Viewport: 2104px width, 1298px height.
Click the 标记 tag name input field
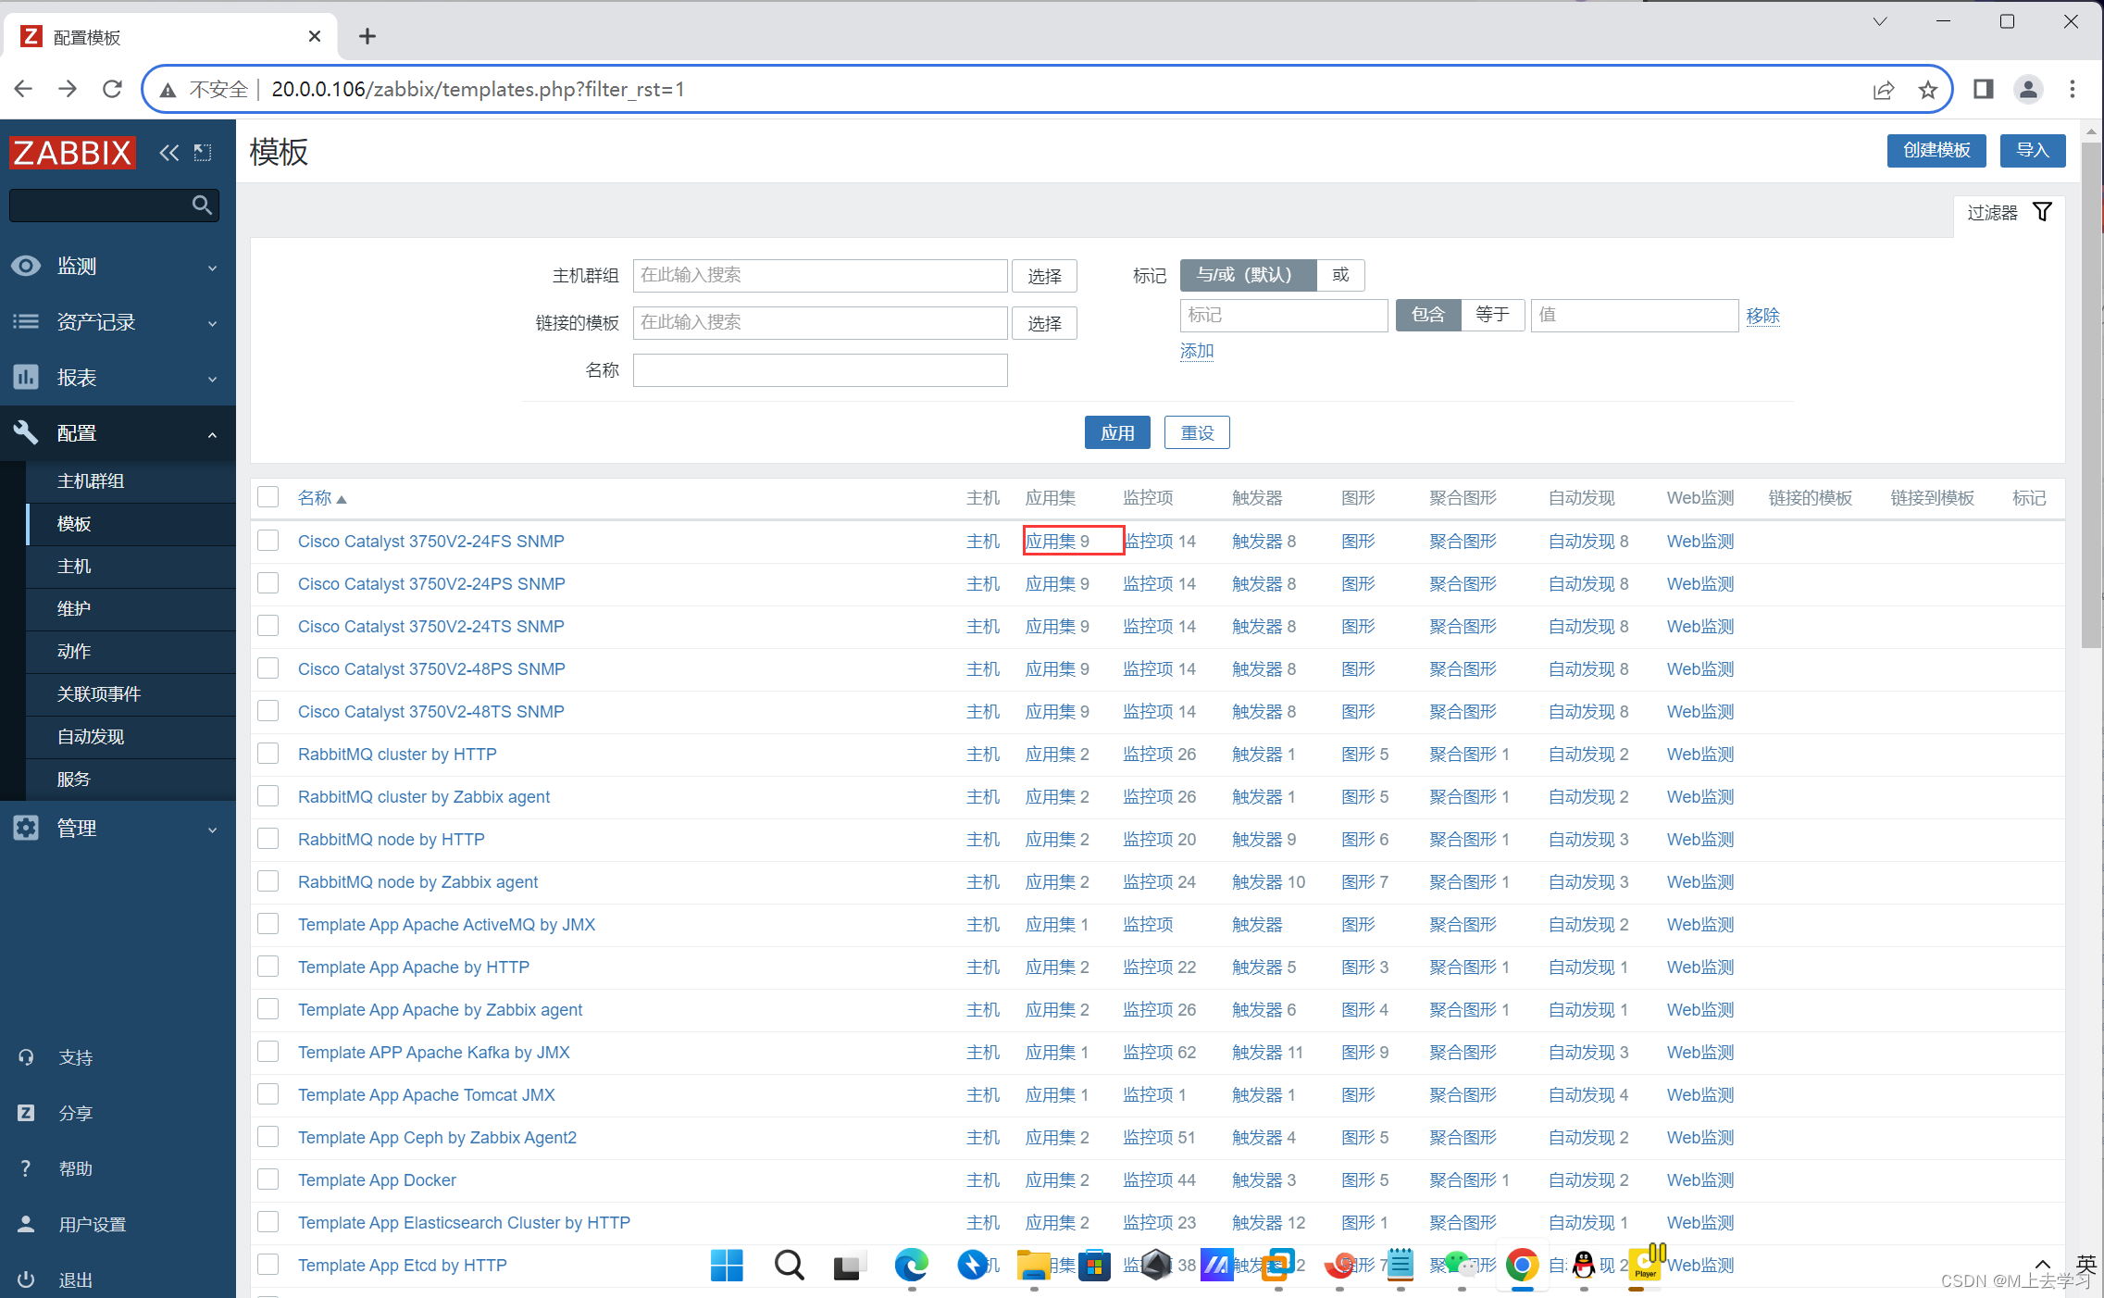click(1284, 315)
